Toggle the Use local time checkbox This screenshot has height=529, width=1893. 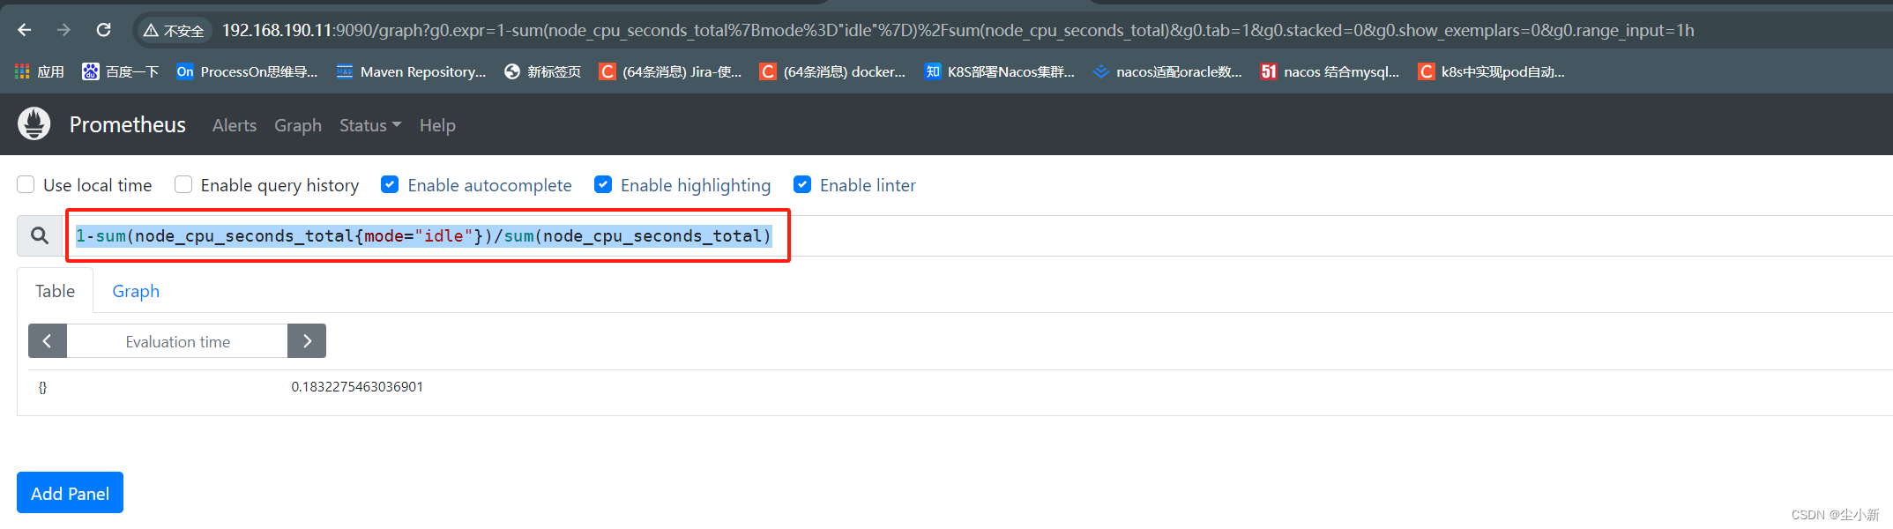[x=26, y=184]
